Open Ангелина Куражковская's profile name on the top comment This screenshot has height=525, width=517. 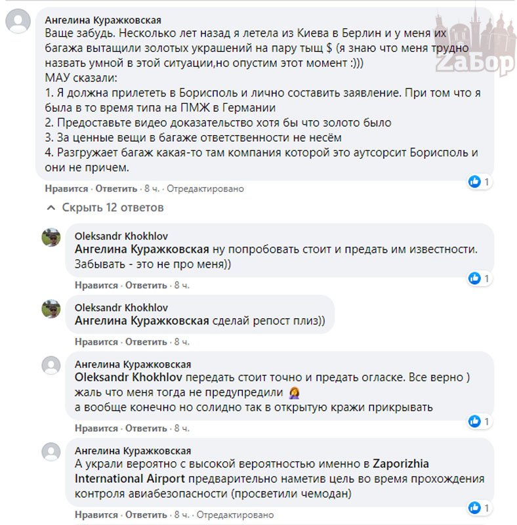tap(103, 20)
